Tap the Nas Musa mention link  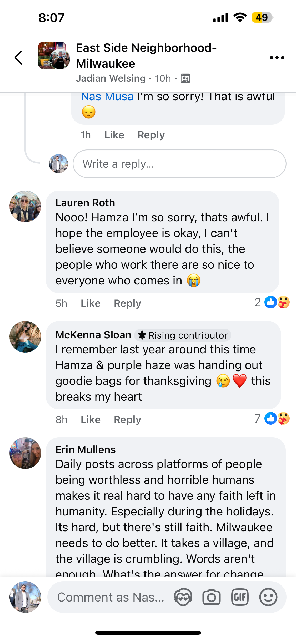pos(107,97)
